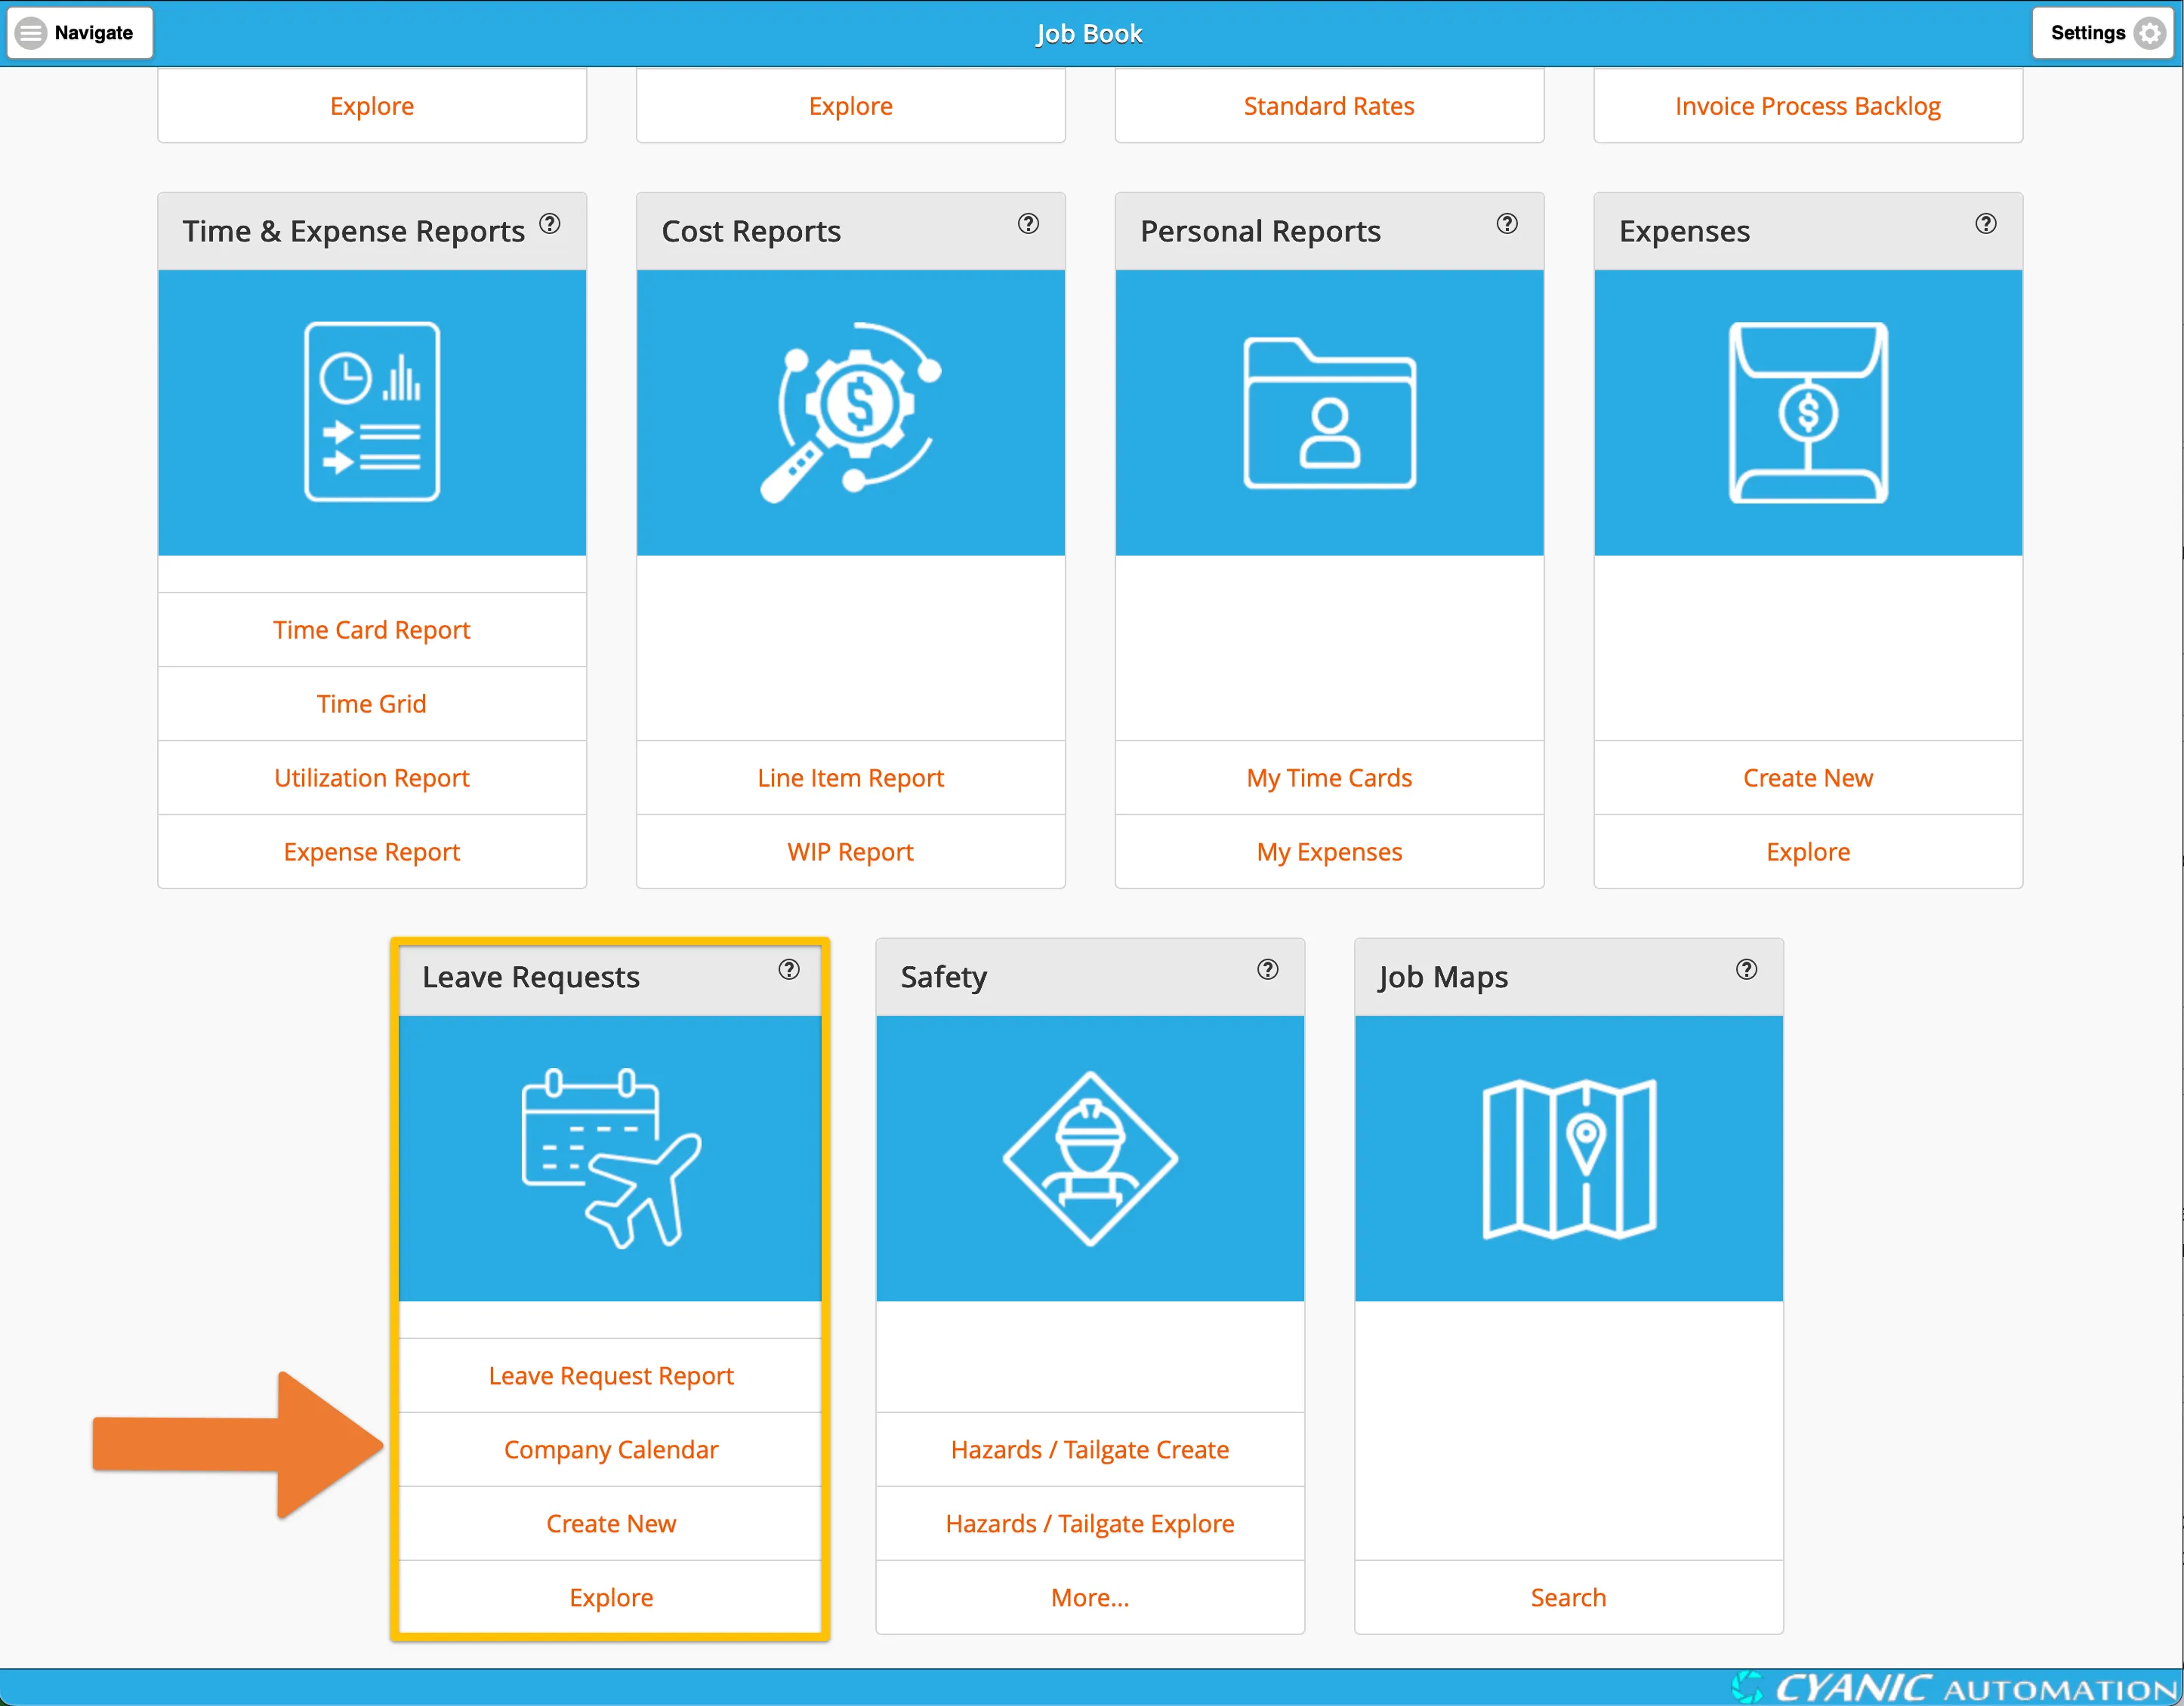2184x1706 pixels.
Task: Click the Time & Expense Reports document icon
Action: tap(372, 411)
